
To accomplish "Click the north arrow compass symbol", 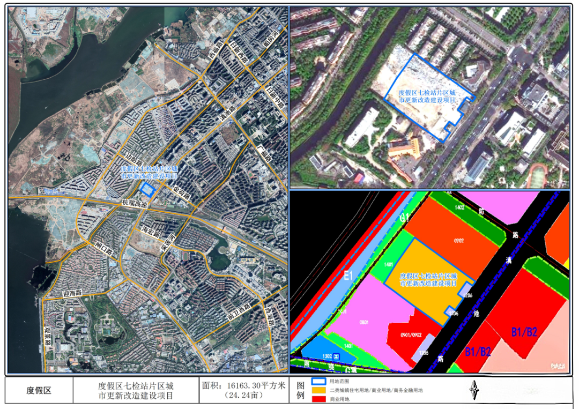I will click(x=473, y=390).
